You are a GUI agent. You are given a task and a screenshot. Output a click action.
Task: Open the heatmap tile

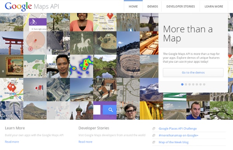[82, 66]
